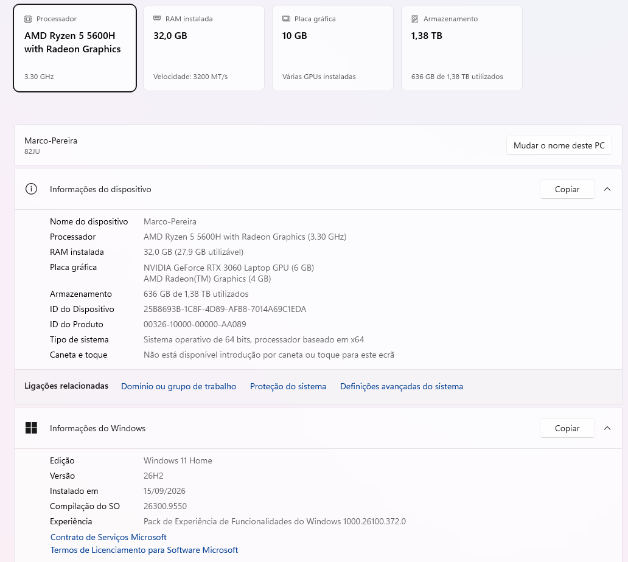Open Termos de Licenciamento para Software Microsoft
Screen dimensions: 628x562
click(144, 550)
